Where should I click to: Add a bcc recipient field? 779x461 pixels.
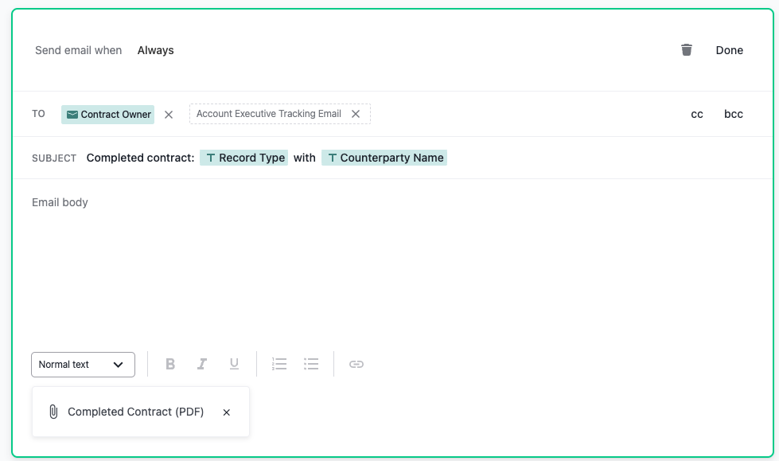(x=732, y=114)
